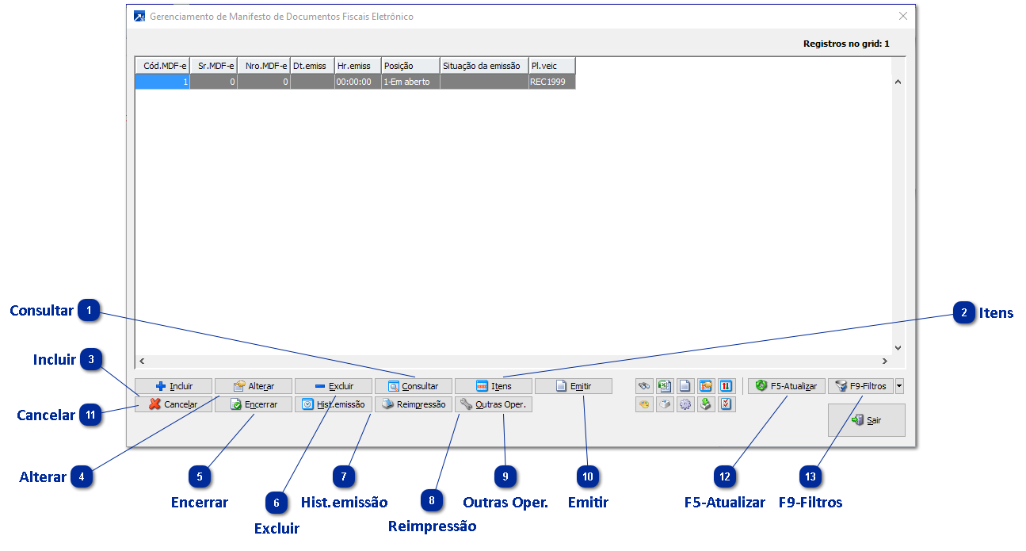
Task: Select the REC1999 plate cell
Action: click(552, 82)
